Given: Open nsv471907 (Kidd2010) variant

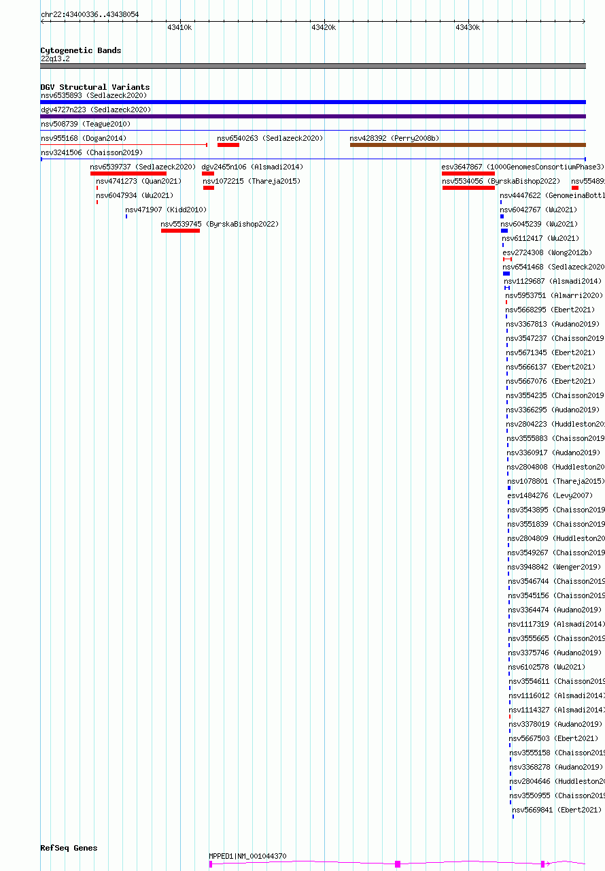Looking at the screenshot, I should tap(166, 210).
